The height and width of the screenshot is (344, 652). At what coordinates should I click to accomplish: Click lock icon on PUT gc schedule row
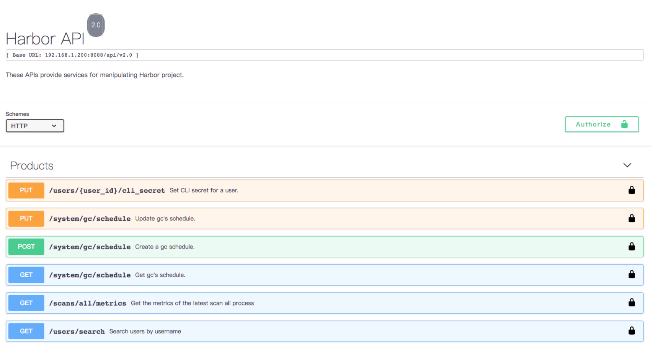631,218
